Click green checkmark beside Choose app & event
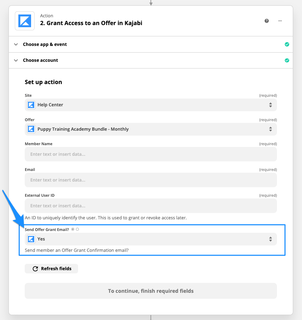Image resolution: width=302 pixels, height=320 pixels. (x=287, y=44)
